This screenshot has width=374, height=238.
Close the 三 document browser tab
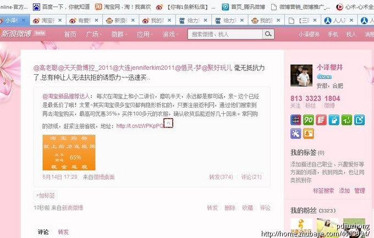pyautogui.click(x=315, y=20)
